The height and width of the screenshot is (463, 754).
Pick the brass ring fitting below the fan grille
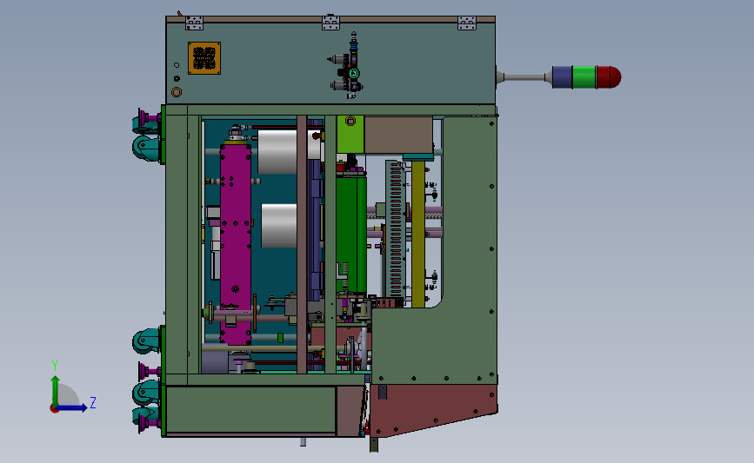pyautogui.click(x=177, y=92)
